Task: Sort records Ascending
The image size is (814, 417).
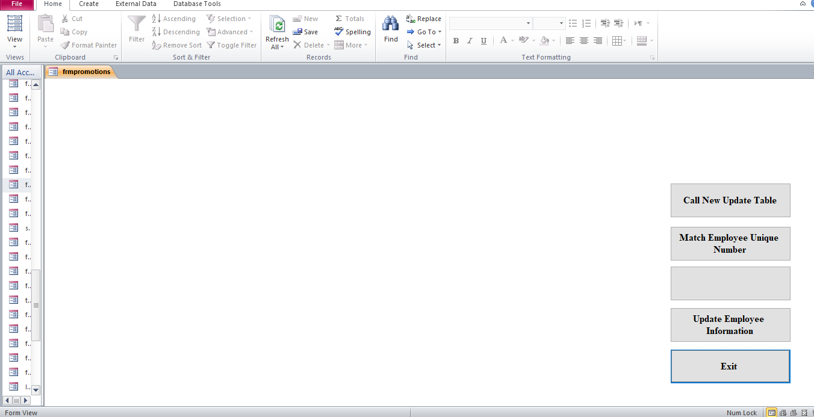Action: 173,19
